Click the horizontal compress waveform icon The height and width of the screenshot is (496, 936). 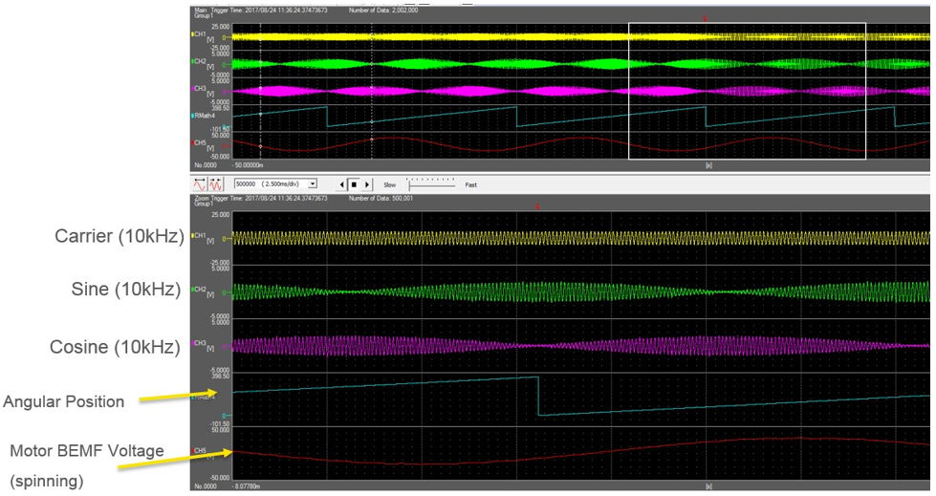tap(216, 183)
